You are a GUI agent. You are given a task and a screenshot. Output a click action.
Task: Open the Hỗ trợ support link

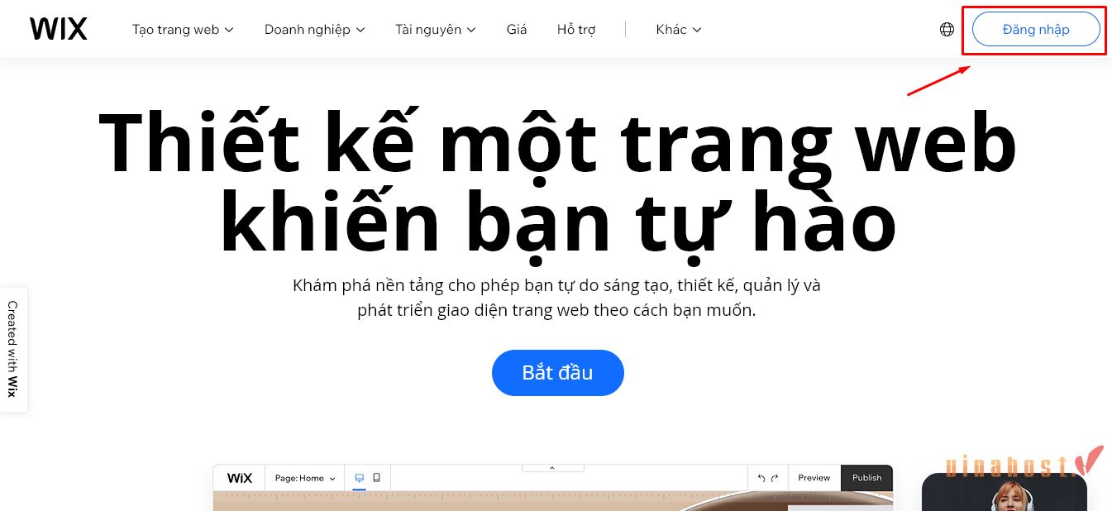point(576,30)
